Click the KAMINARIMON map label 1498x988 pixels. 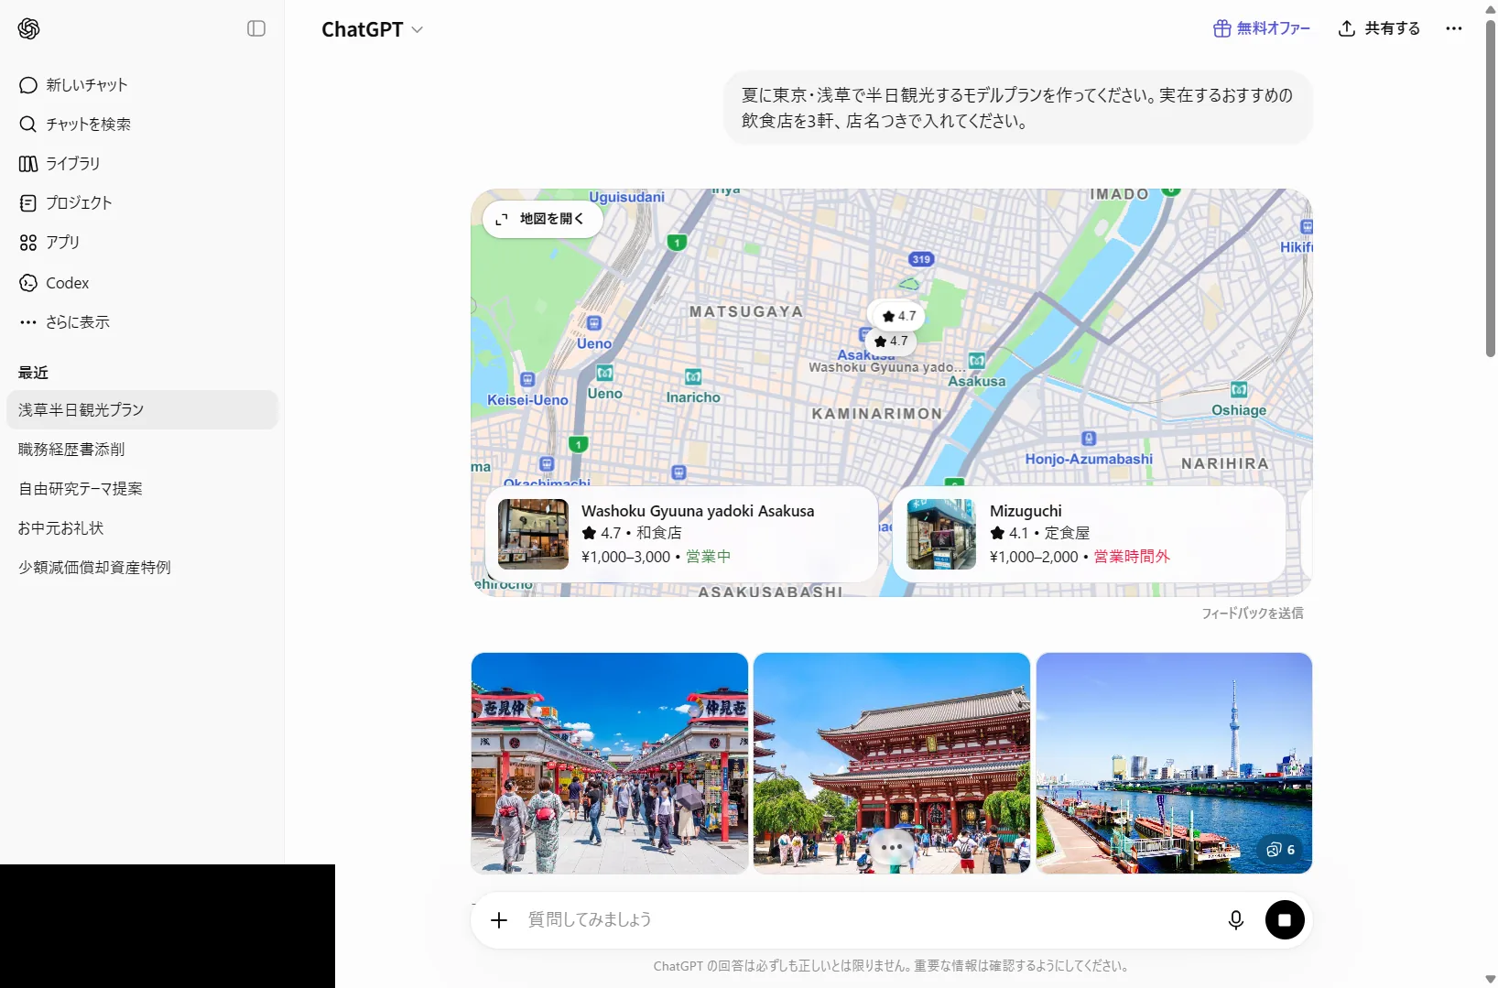[x=877, y=414]
